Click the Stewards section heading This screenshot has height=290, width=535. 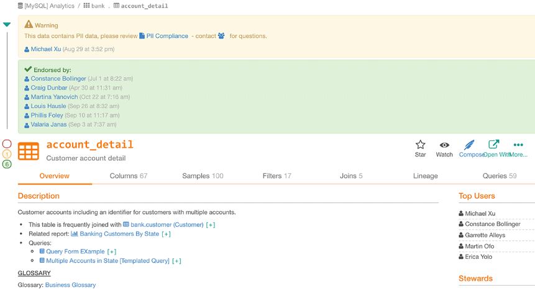[x=475, y=278]
